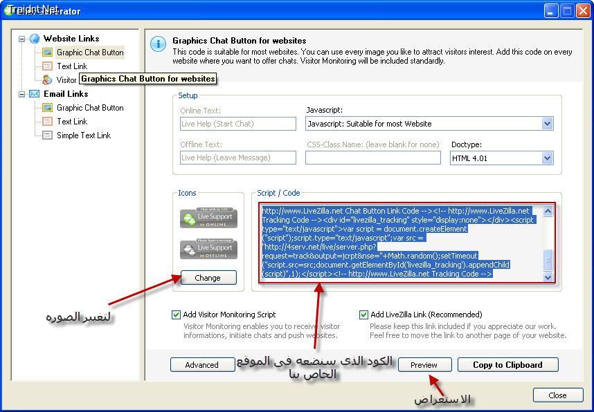
Task: Choose Text Link label under Email Links
Action: coord(72,122)
